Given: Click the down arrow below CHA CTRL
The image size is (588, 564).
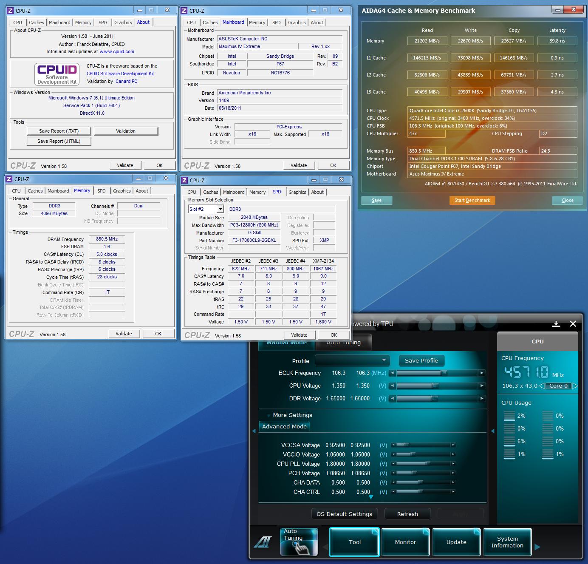Looking at the screenshot, I should (370, 497).
